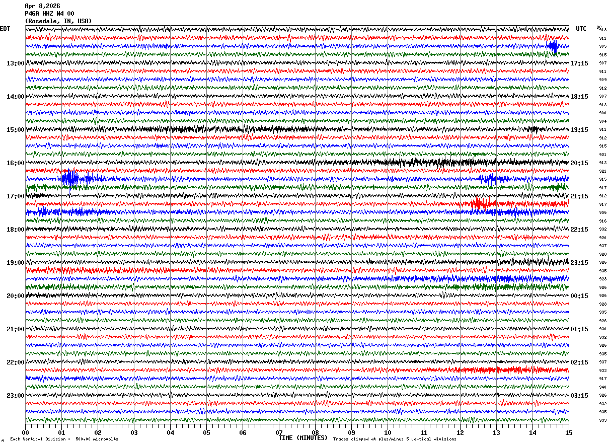Viewport: 609px width, 446px height.
Task: Select the 23:00 EDT time label
Action: tap(16, 396)
